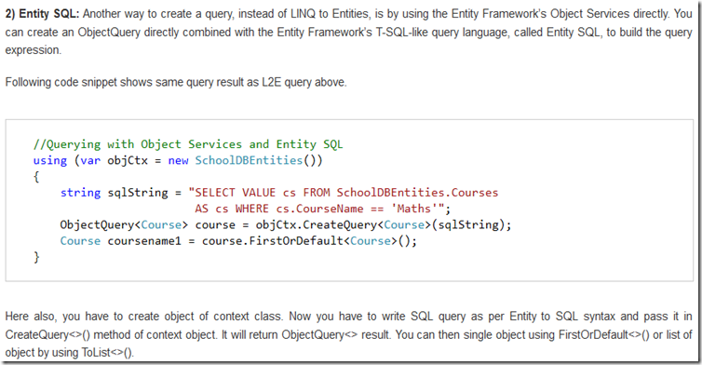
Task: Click the opening brace "{" in the code
Action: 36,177
